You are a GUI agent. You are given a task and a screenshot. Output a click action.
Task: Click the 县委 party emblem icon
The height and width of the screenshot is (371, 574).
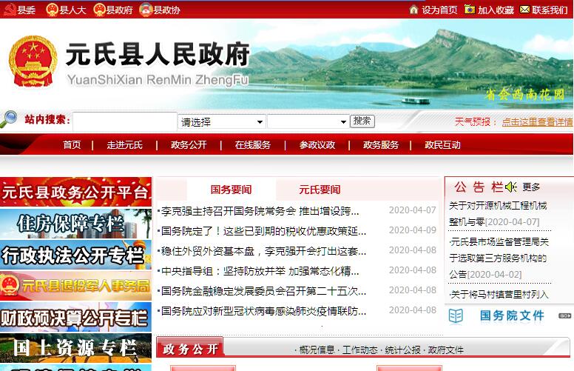coord(10,10)
